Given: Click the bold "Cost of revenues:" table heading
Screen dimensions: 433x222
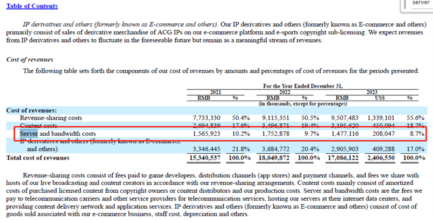Looking at the screenshot, I should pyautogui.click(x=31, y=110).
